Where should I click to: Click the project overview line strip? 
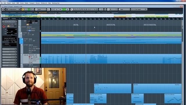[92, 15]
